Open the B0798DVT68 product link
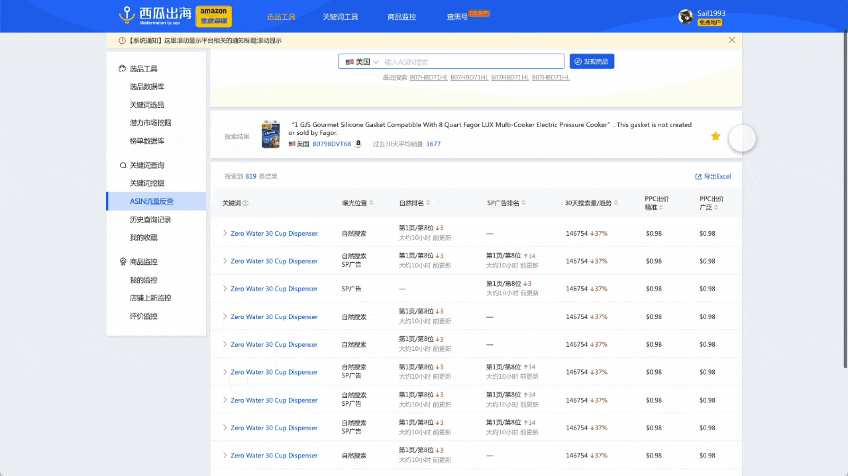Image resolution: width=848 pixels, height=476 pixels. (x=332, y=144)
